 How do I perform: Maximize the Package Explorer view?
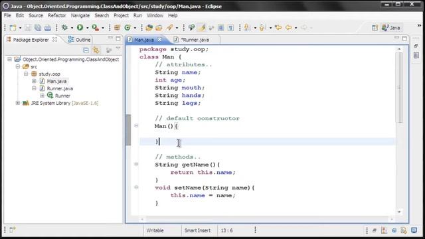[118, 39]
